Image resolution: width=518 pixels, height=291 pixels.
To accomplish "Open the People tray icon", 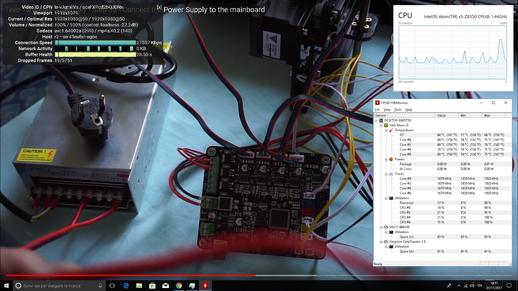I will [x=449, y=286].
